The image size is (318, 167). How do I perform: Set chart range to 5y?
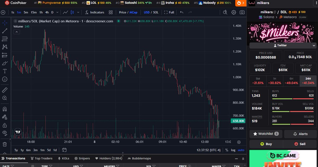pyautogui.click(x=16, y=150)
